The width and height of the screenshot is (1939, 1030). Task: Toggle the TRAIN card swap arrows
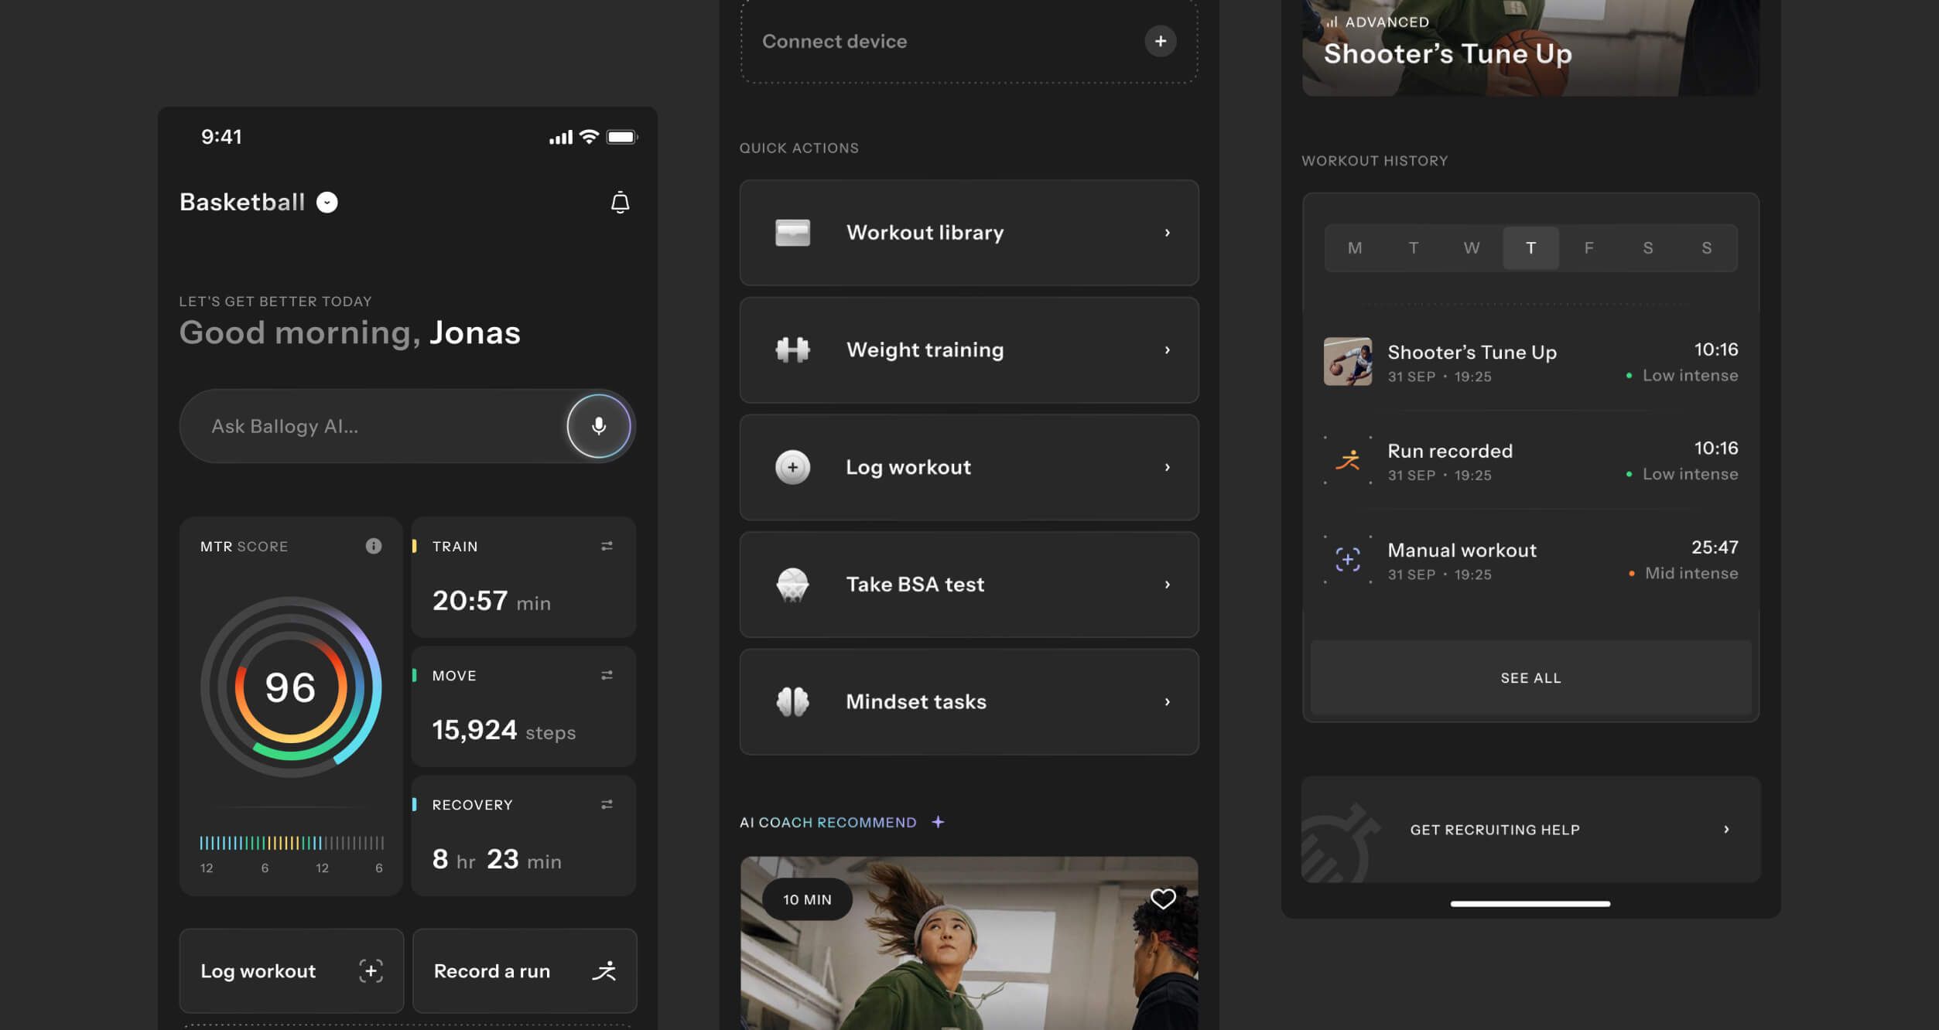(x=607, y=546)
